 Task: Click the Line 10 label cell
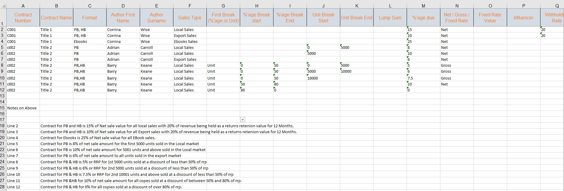click(14, 174)
